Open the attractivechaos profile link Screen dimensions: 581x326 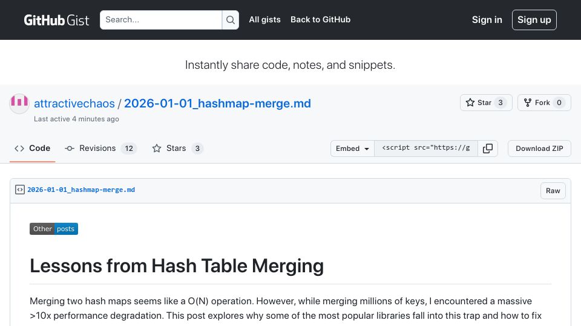tap(74, 103)
